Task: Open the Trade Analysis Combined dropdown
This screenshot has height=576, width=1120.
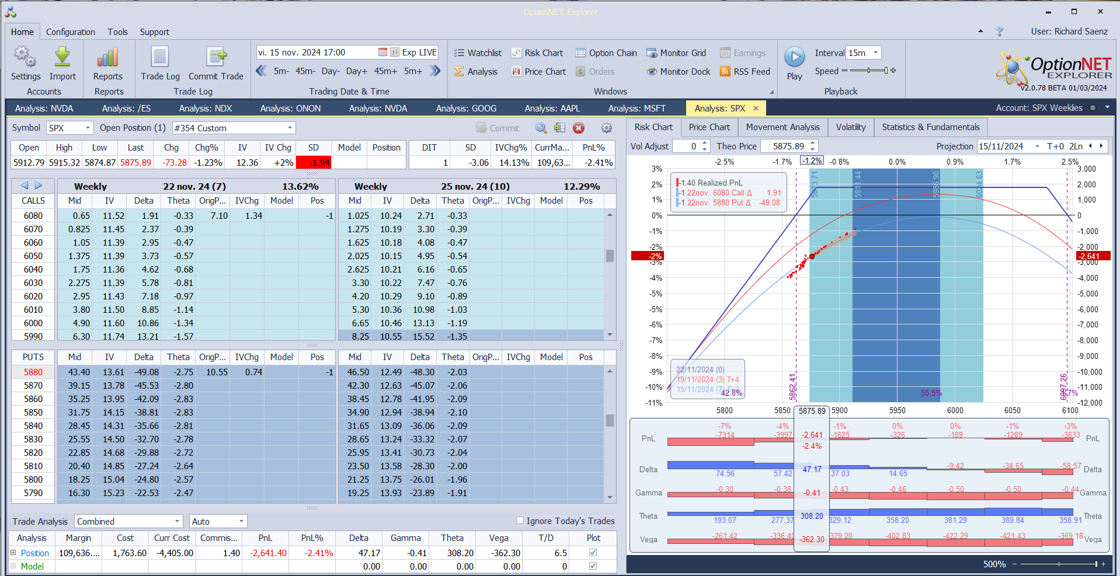Action: coord(177,522)
